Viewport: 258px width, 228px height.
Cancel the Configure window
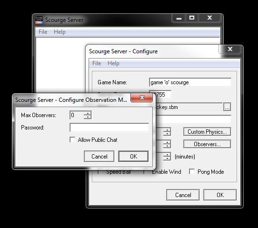[x=183, y=195]
